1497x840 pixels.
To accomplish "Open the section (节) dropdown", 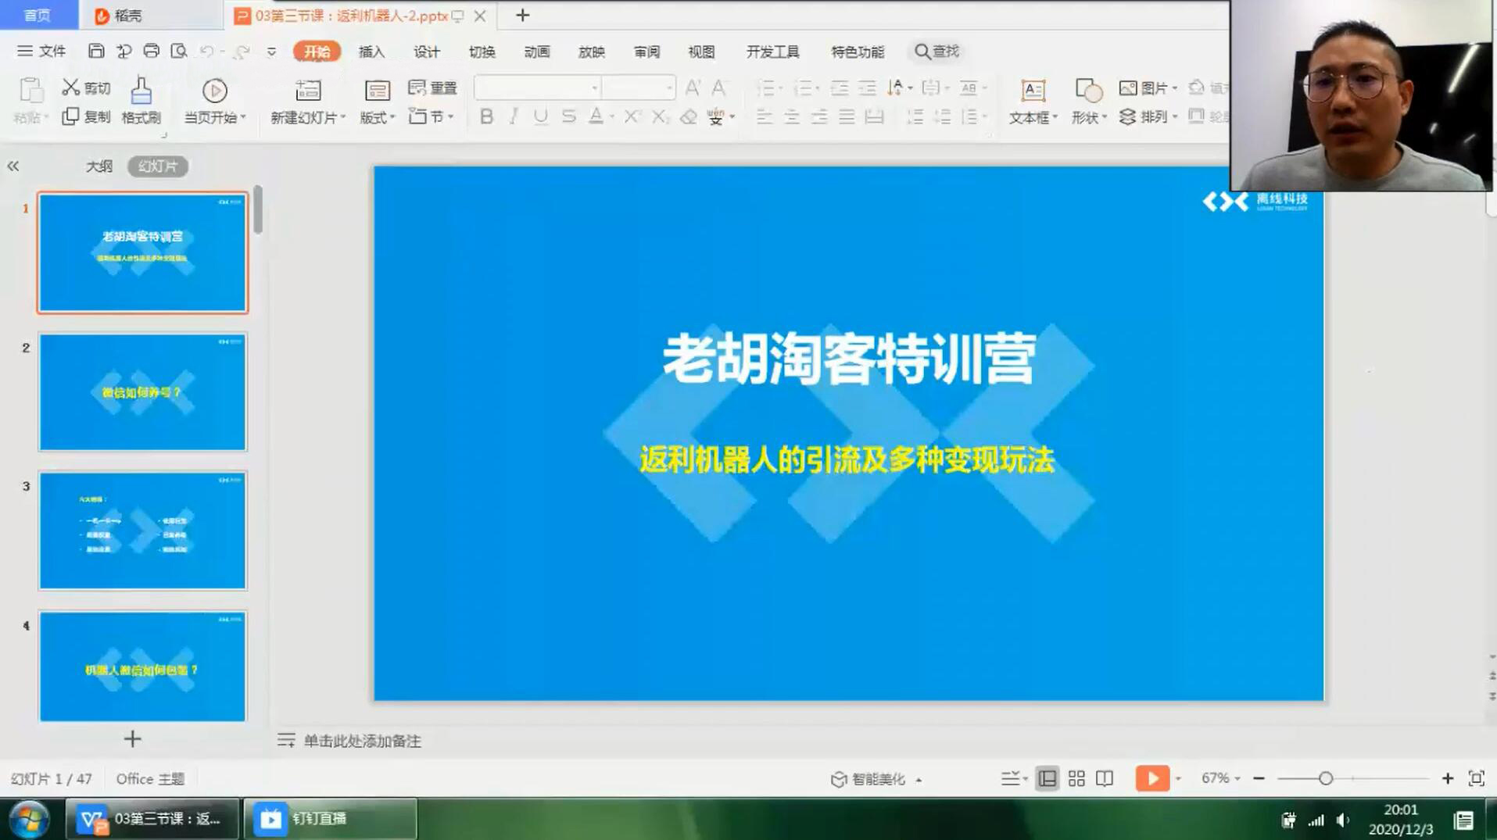I will [431, 116].
